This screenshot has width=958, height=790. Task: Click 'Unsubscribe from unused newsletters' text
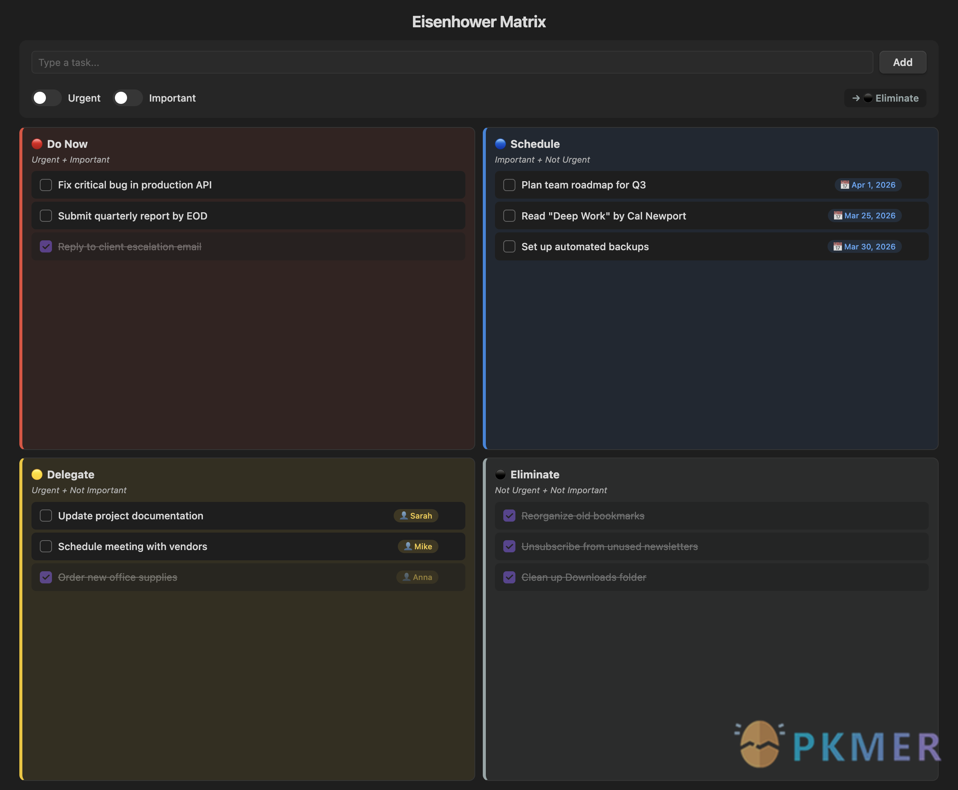(x=610, y=546)
